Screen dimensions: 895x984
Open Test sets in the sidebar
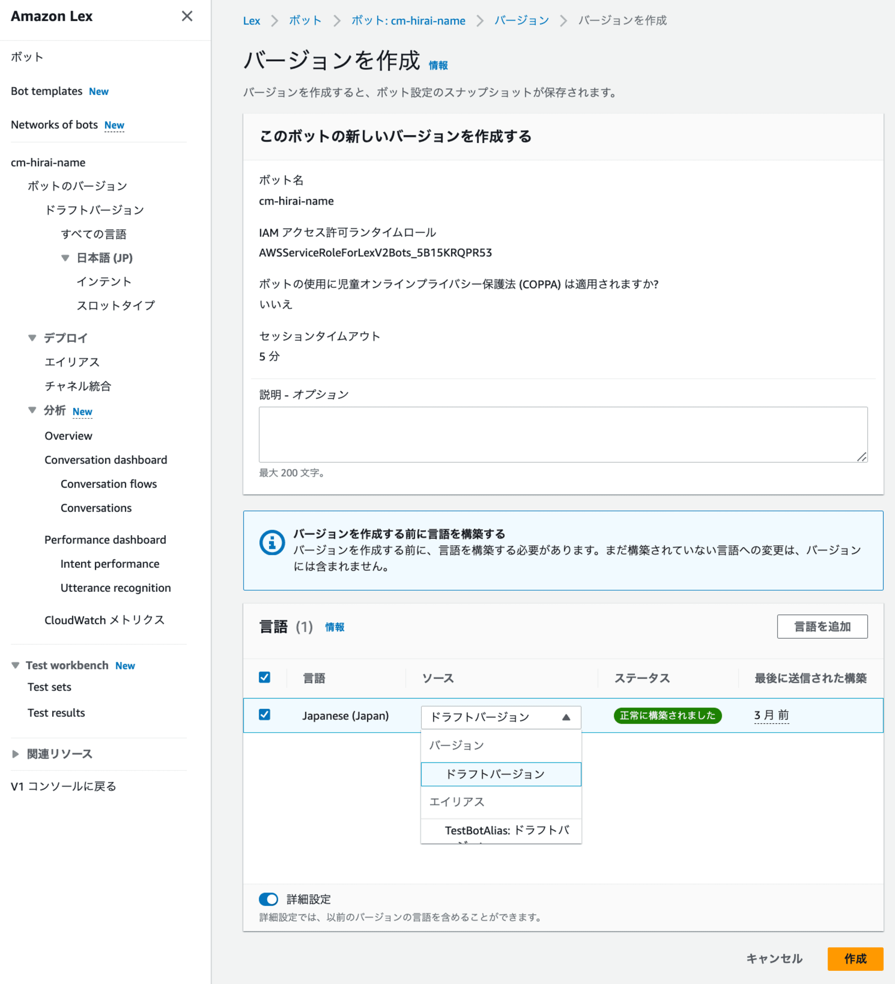[49, 687]
